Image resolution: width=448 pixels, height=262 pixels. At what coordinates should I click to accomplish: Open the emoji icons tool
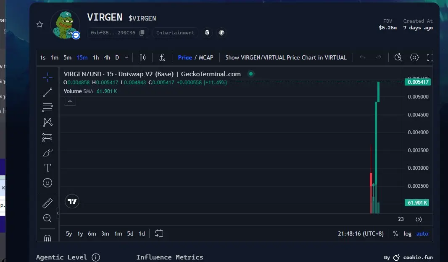click(47, 183)
